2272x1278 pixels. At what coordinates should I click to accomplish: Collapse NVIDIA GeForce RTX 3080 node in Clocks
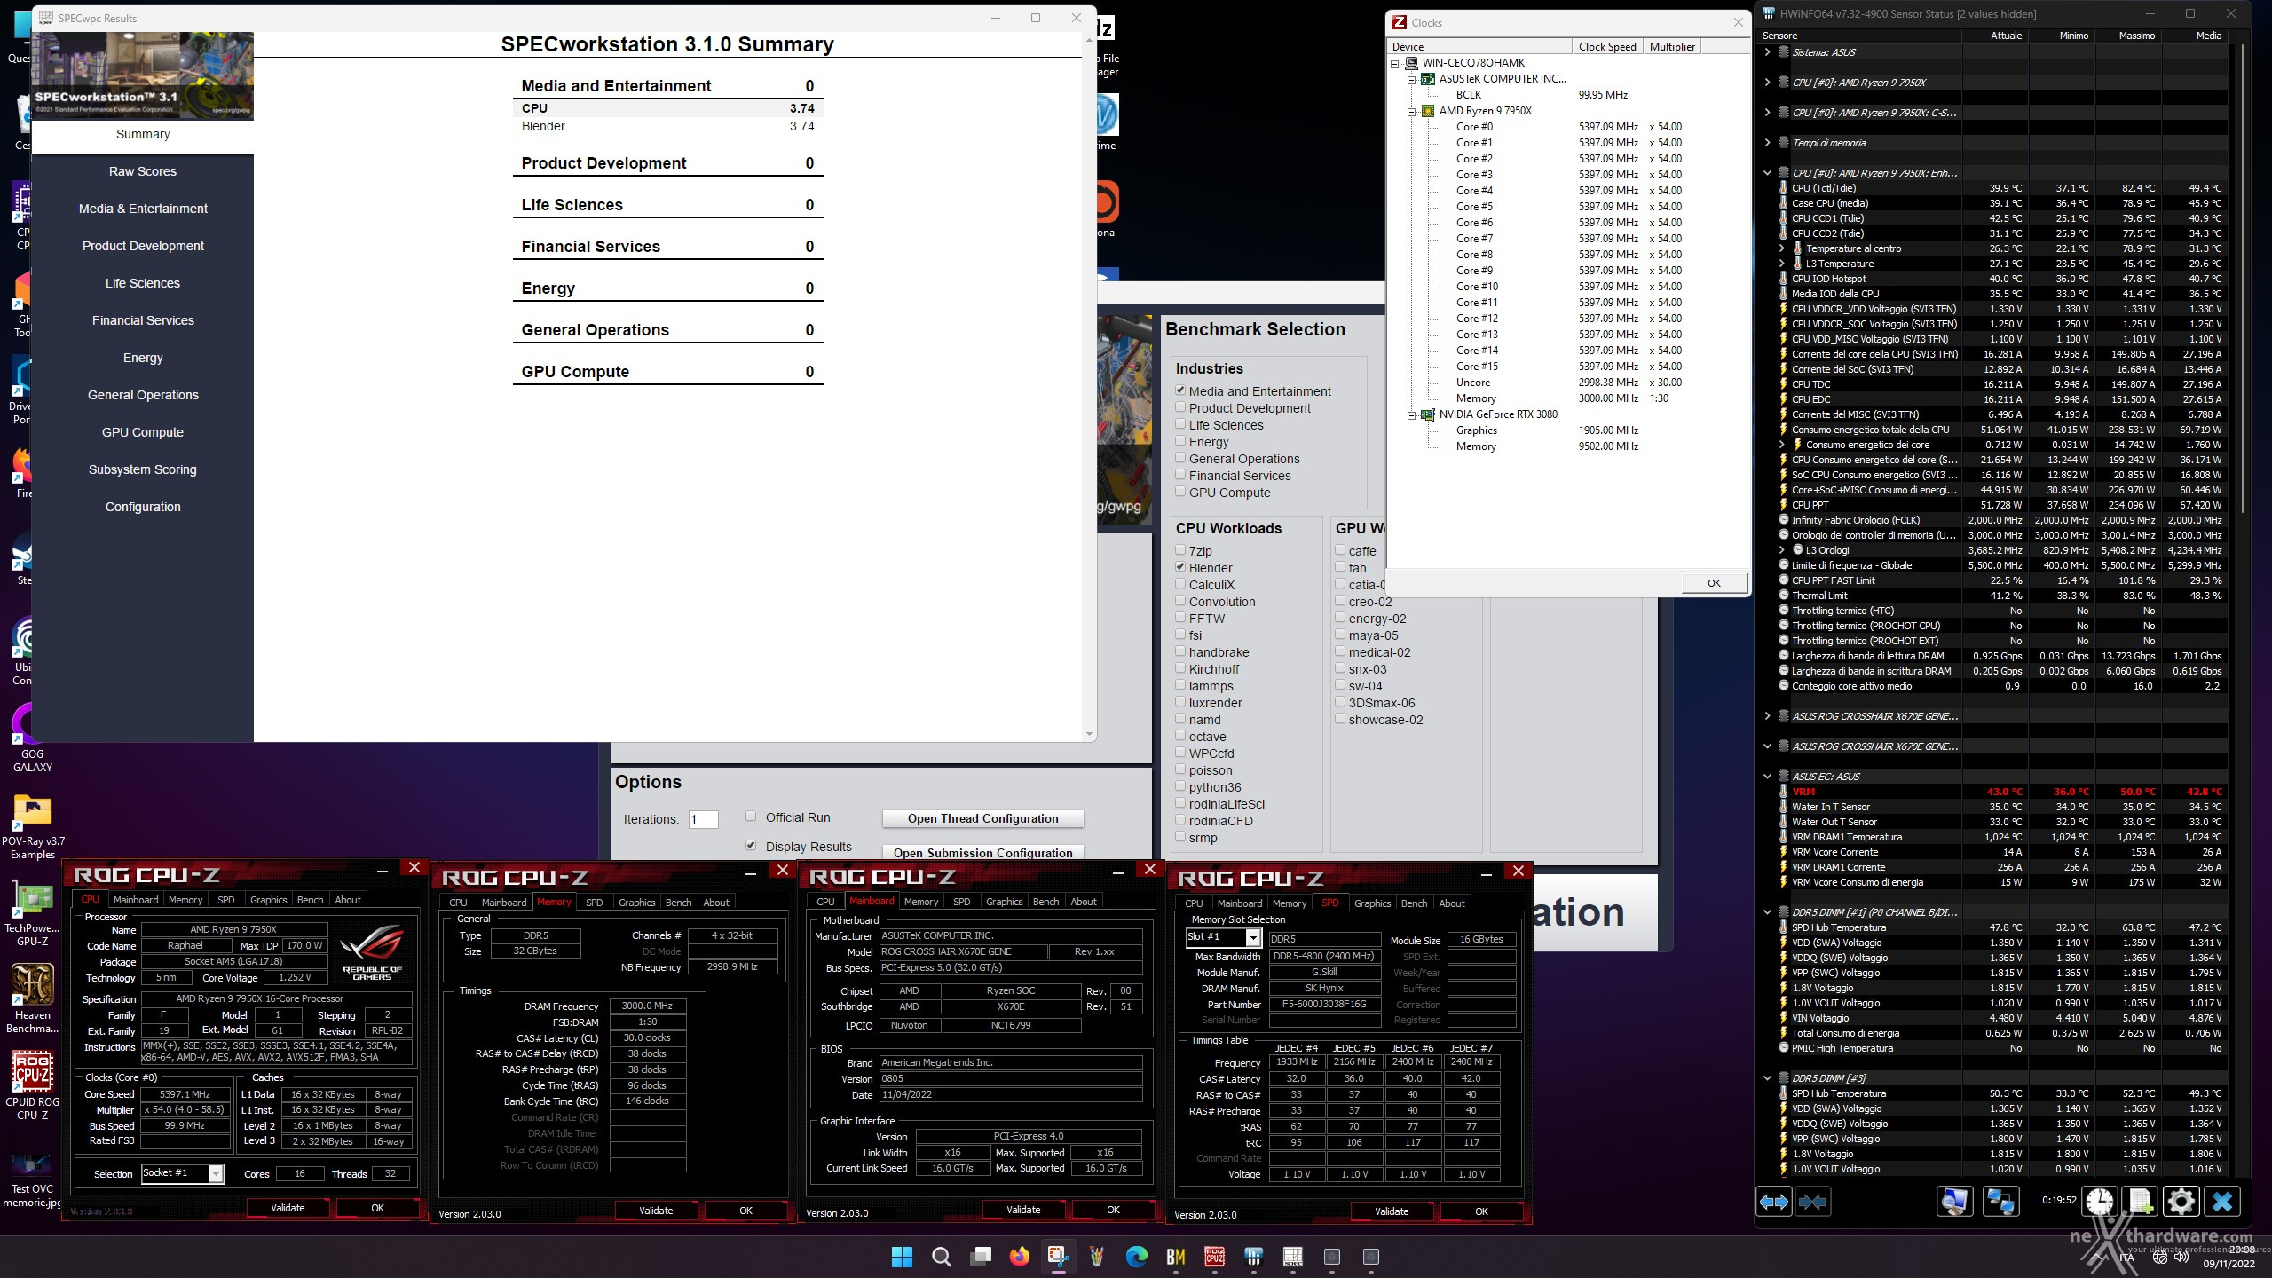point(1411,414)
